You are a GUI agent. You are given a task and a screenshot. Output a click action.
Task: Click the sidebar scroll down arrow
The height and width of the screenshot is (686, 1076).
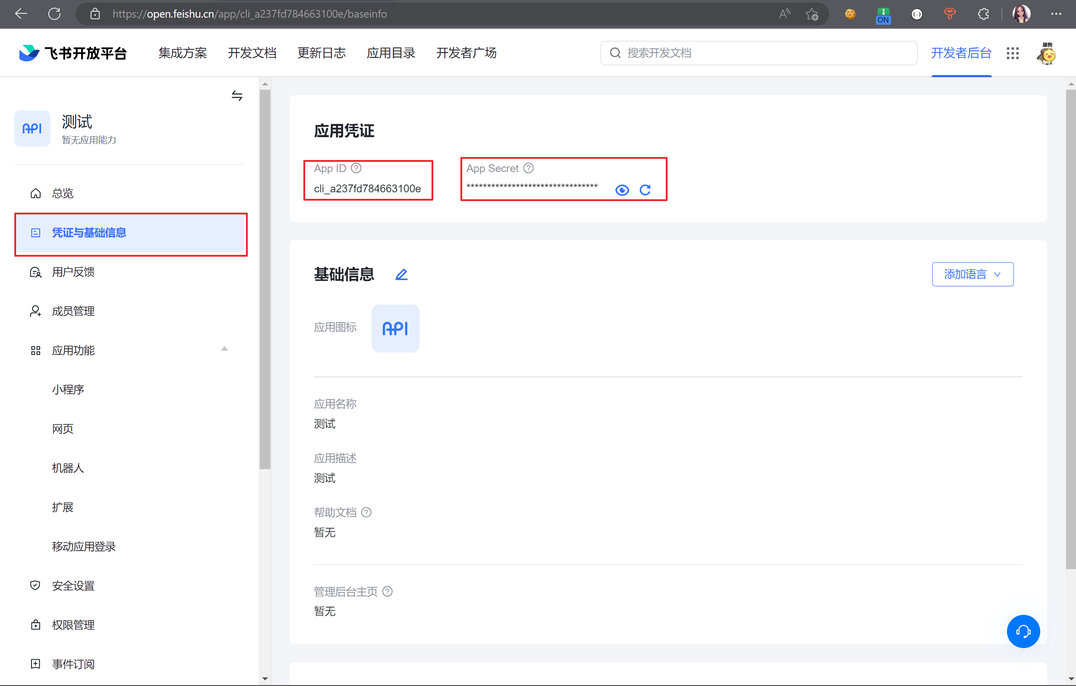pos(265,678)
